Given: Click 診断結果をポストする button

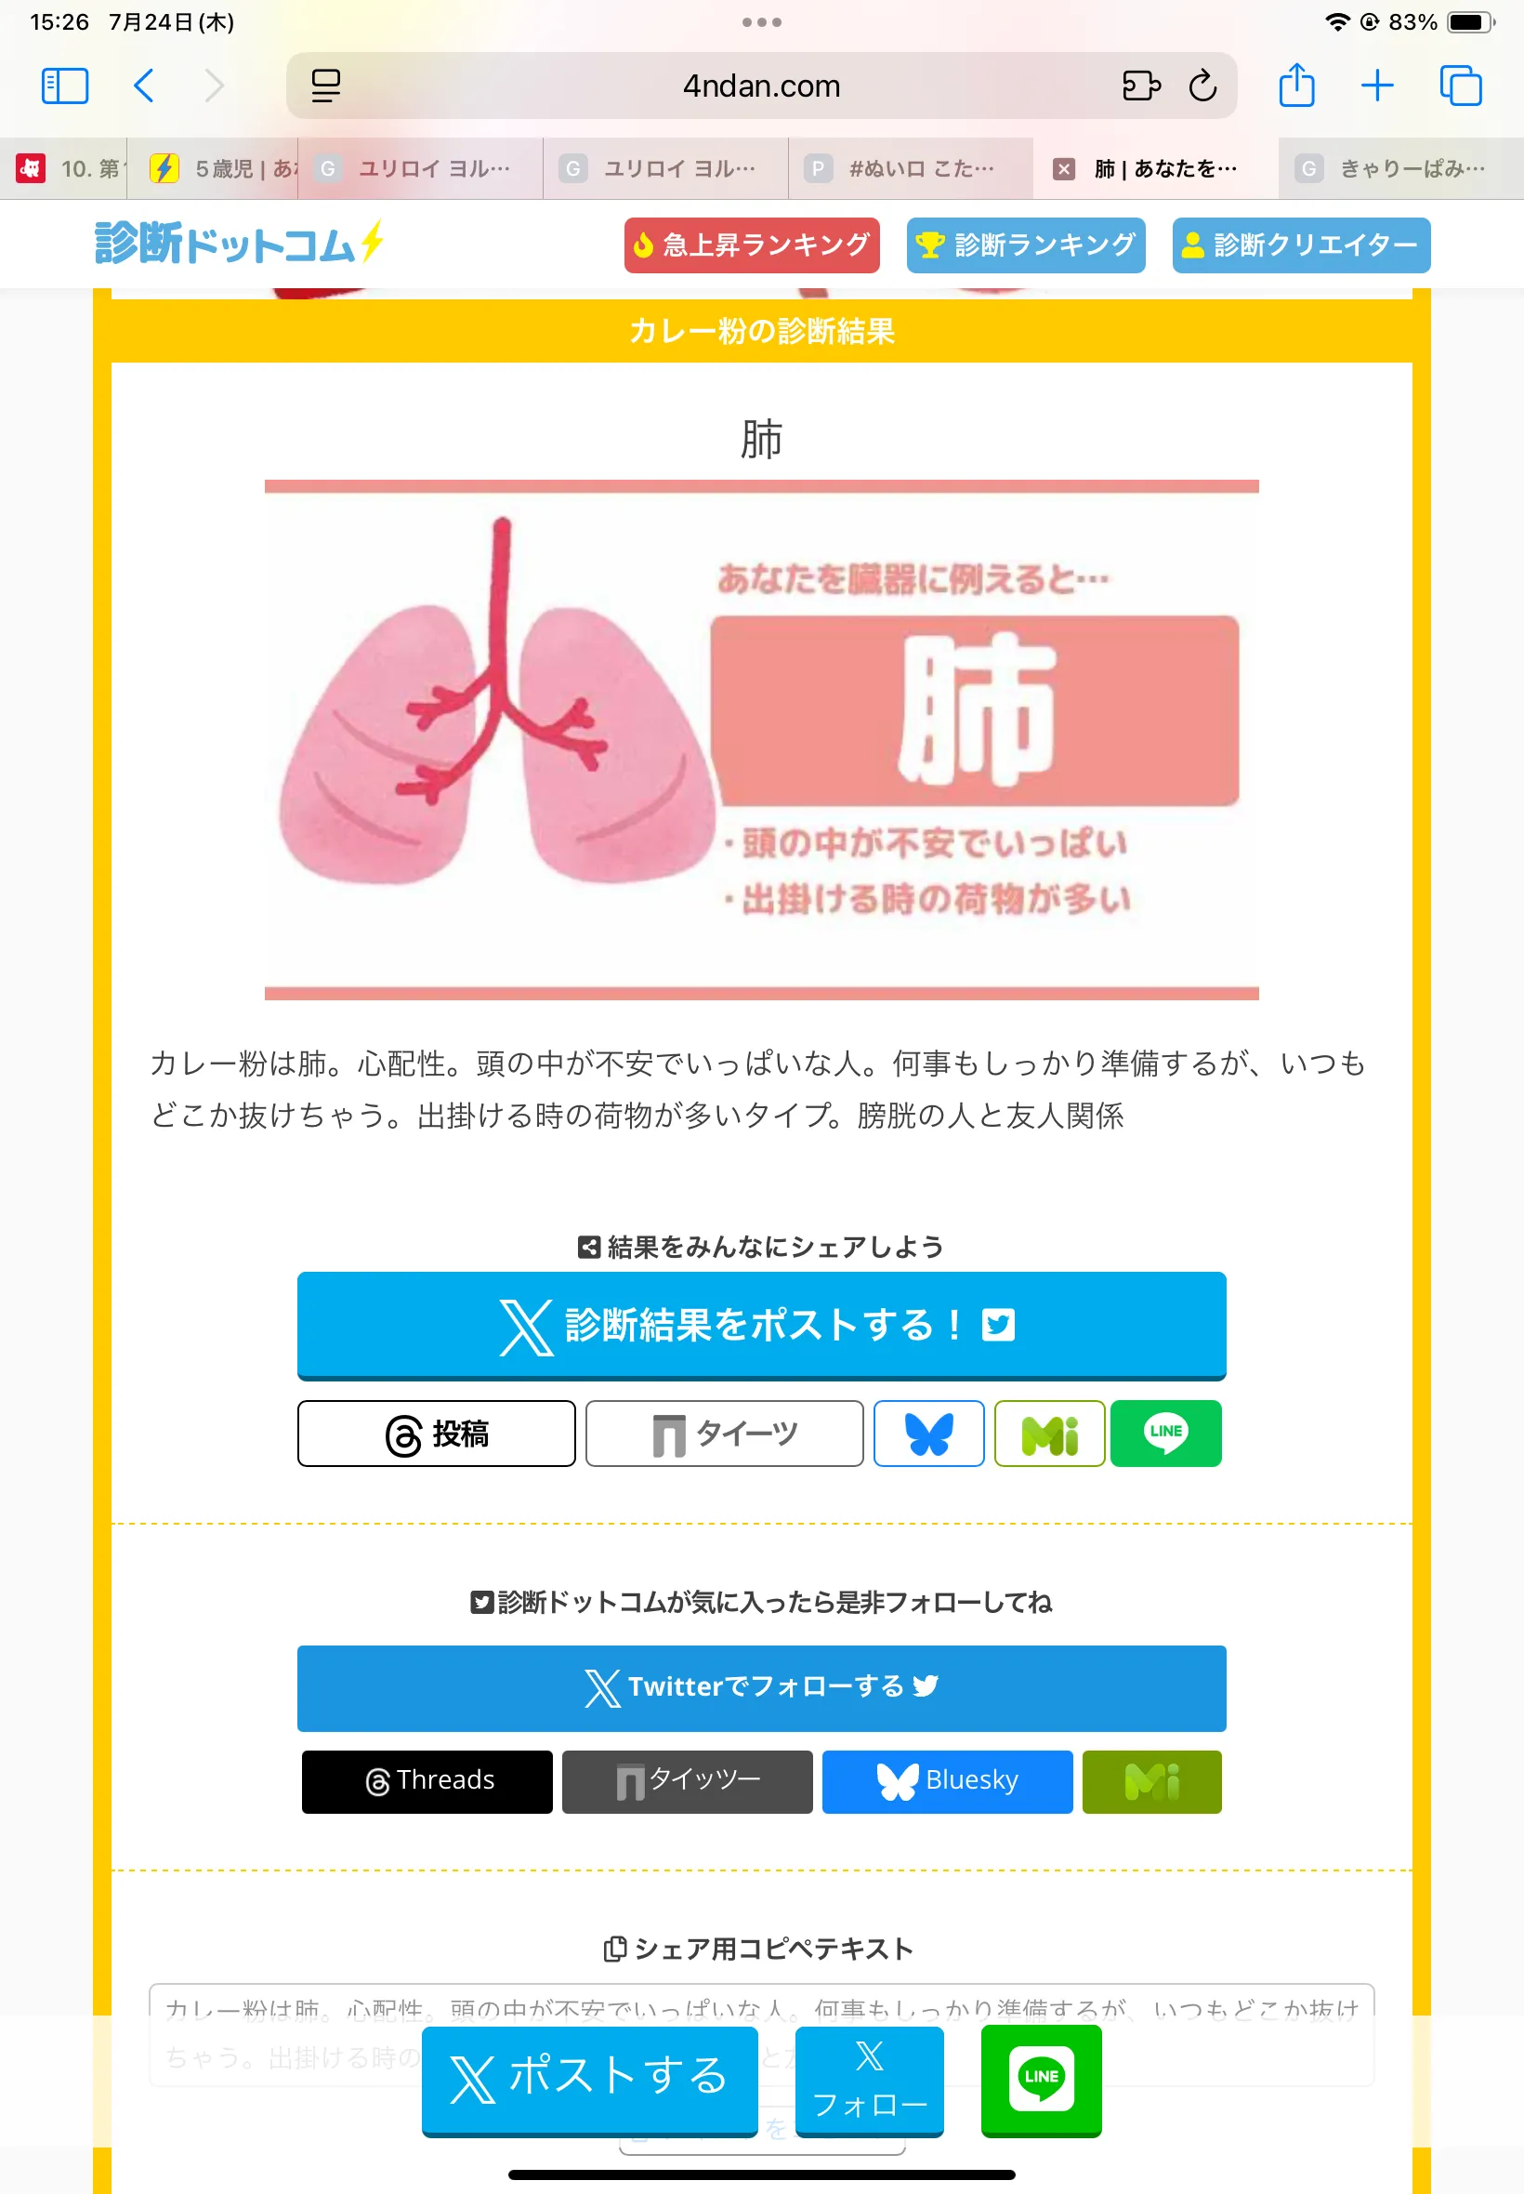Looking at the screenshot, I should 761,1326.
